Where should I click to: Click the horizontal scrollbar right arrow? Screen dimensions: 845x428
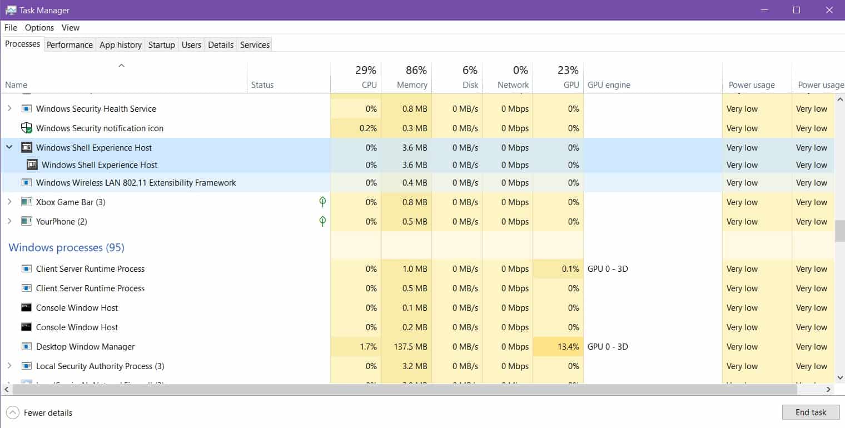coord(829,389)
